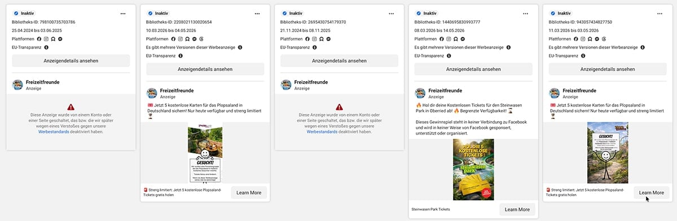Open the three-dot menu on ad 943057434827750

click(x=660, y=13)
